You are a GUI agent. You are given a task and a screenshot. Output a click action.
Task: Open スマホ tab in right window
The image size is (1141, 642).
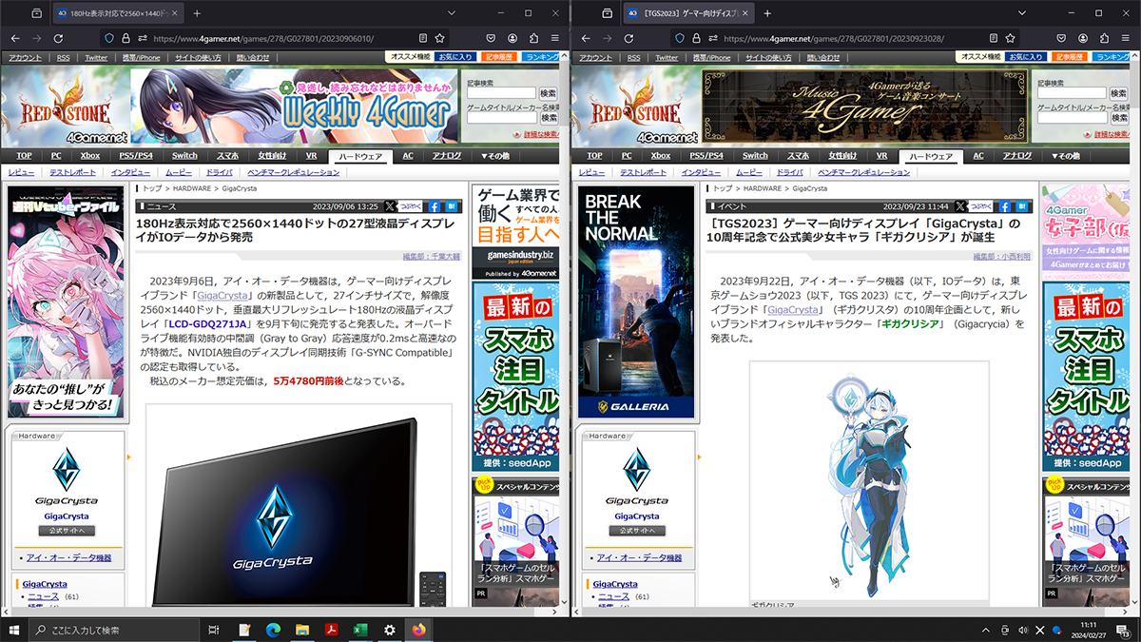(798, 155)
